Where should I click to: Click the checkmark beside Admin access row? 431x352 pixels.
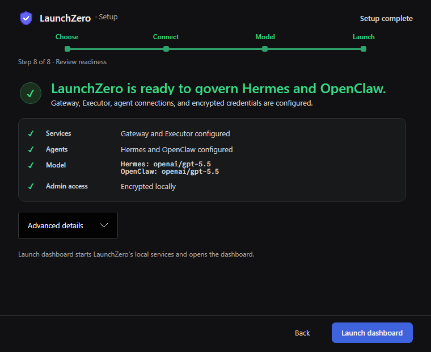coord(31,186)
